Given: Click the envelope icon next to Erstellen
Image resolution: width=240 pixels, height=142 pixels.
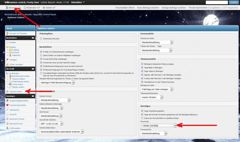Looking at the screenshot, I should pyautogui.click(x=7, y=42).
